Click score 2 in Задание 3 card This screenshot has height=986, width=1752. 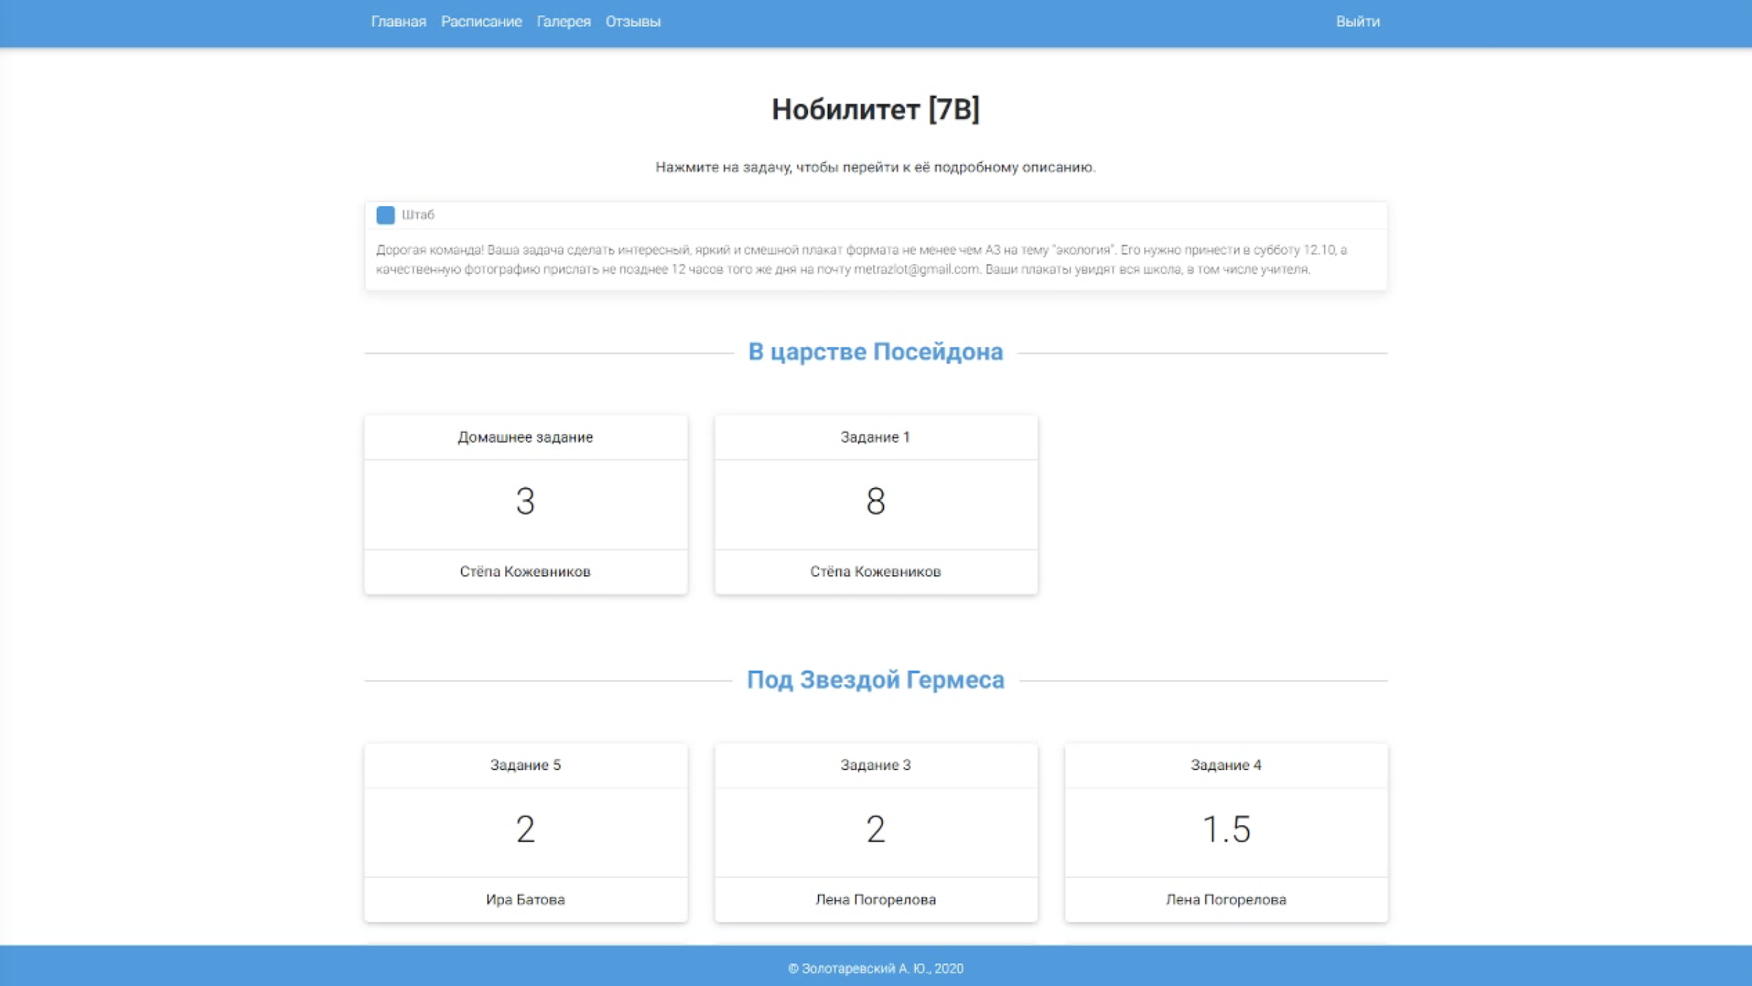876,829
